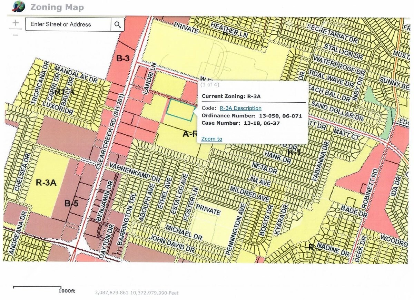Select the large R-3A zone near Chelsea Dr

point(46,183)
